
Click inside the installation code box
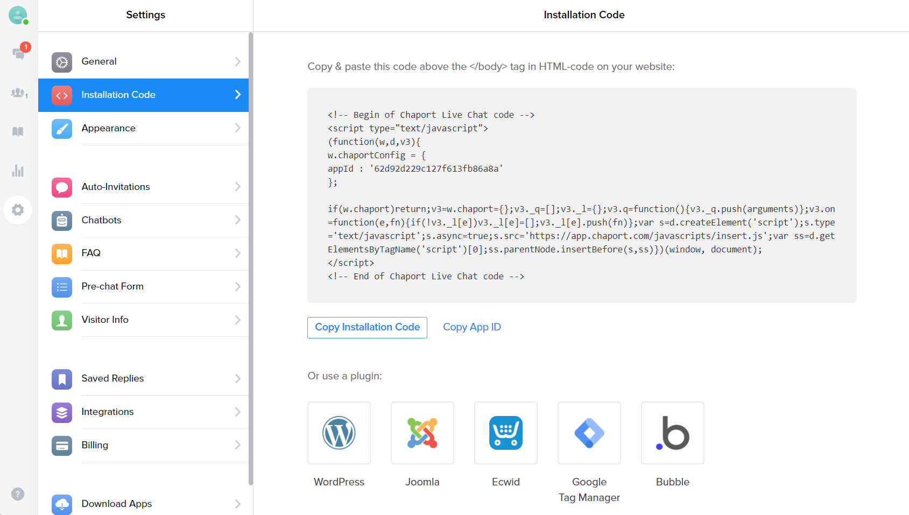pos(582,195)
